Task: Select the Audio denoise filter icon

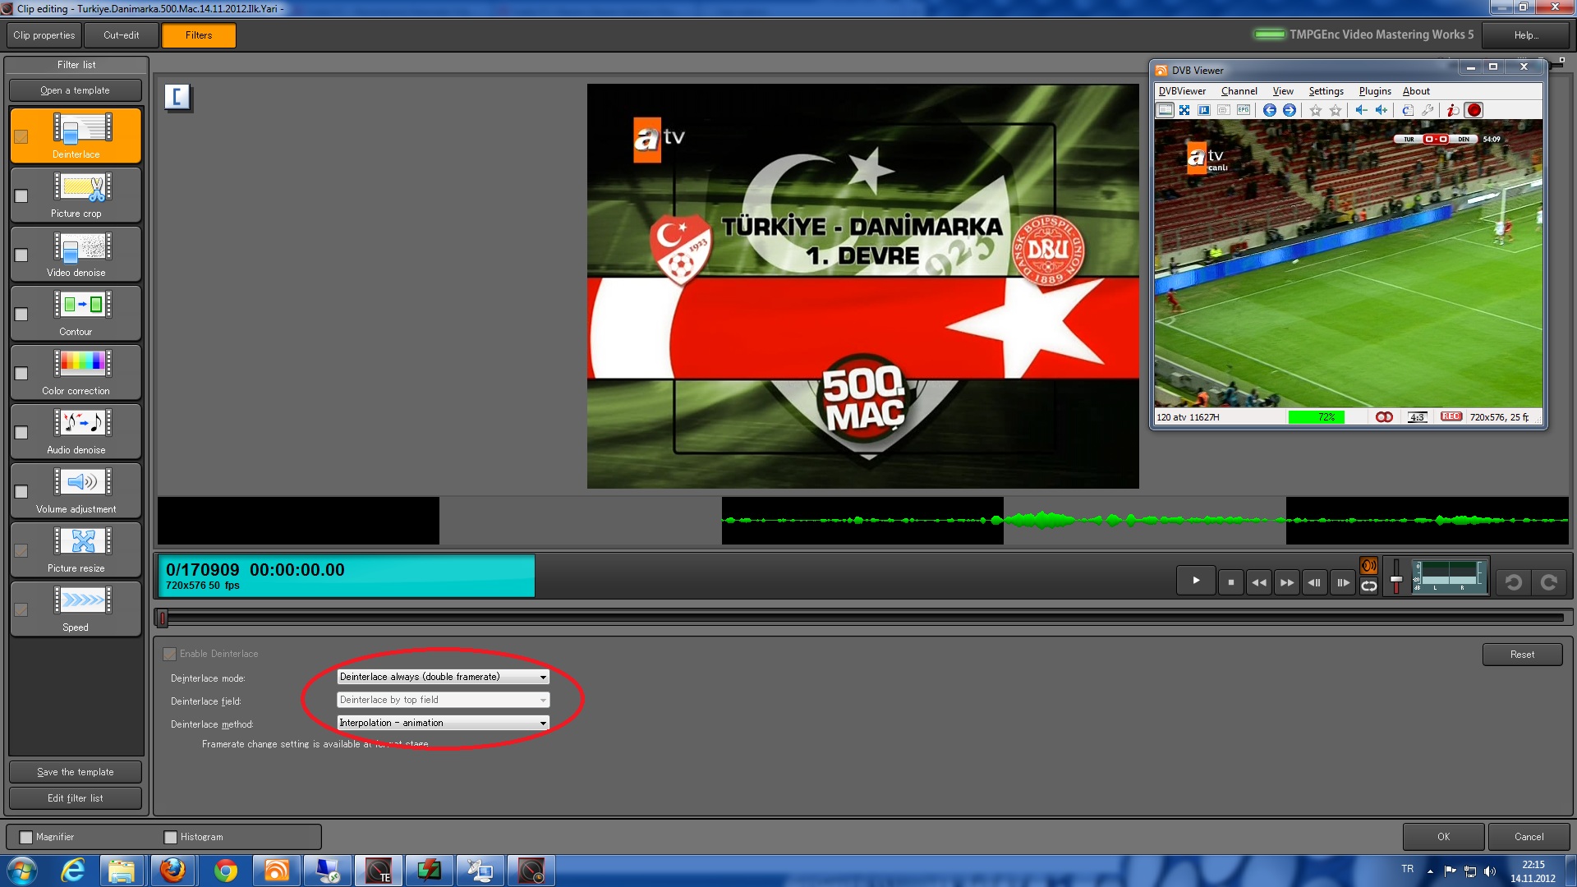Action: coord(83,424)
